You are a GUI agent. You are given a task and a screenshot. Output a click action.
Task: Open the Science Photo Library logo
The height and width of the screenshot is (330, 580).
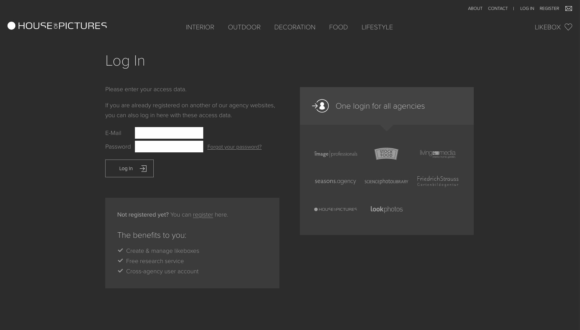point(386,181)
